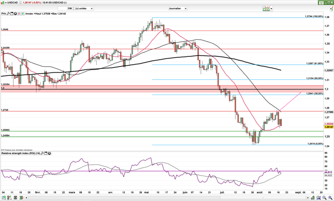Click the green plus icon in Prix panel
334x201 pixels.
point(23,14)
